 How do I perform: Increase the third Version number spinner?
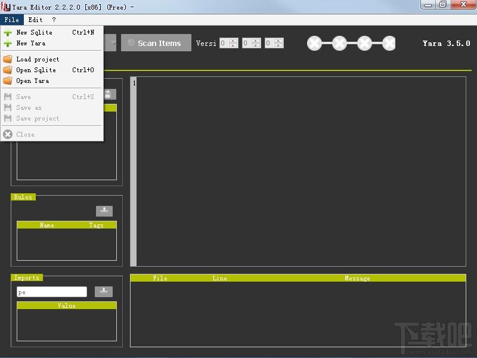(x=278, y=41)
